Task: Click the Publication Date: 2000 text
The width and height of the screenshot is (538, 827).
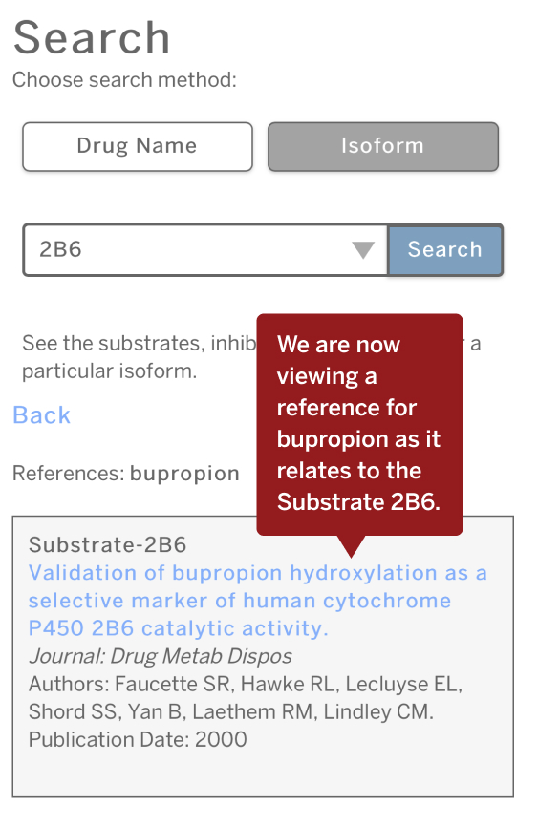Action: coord(138,739)
